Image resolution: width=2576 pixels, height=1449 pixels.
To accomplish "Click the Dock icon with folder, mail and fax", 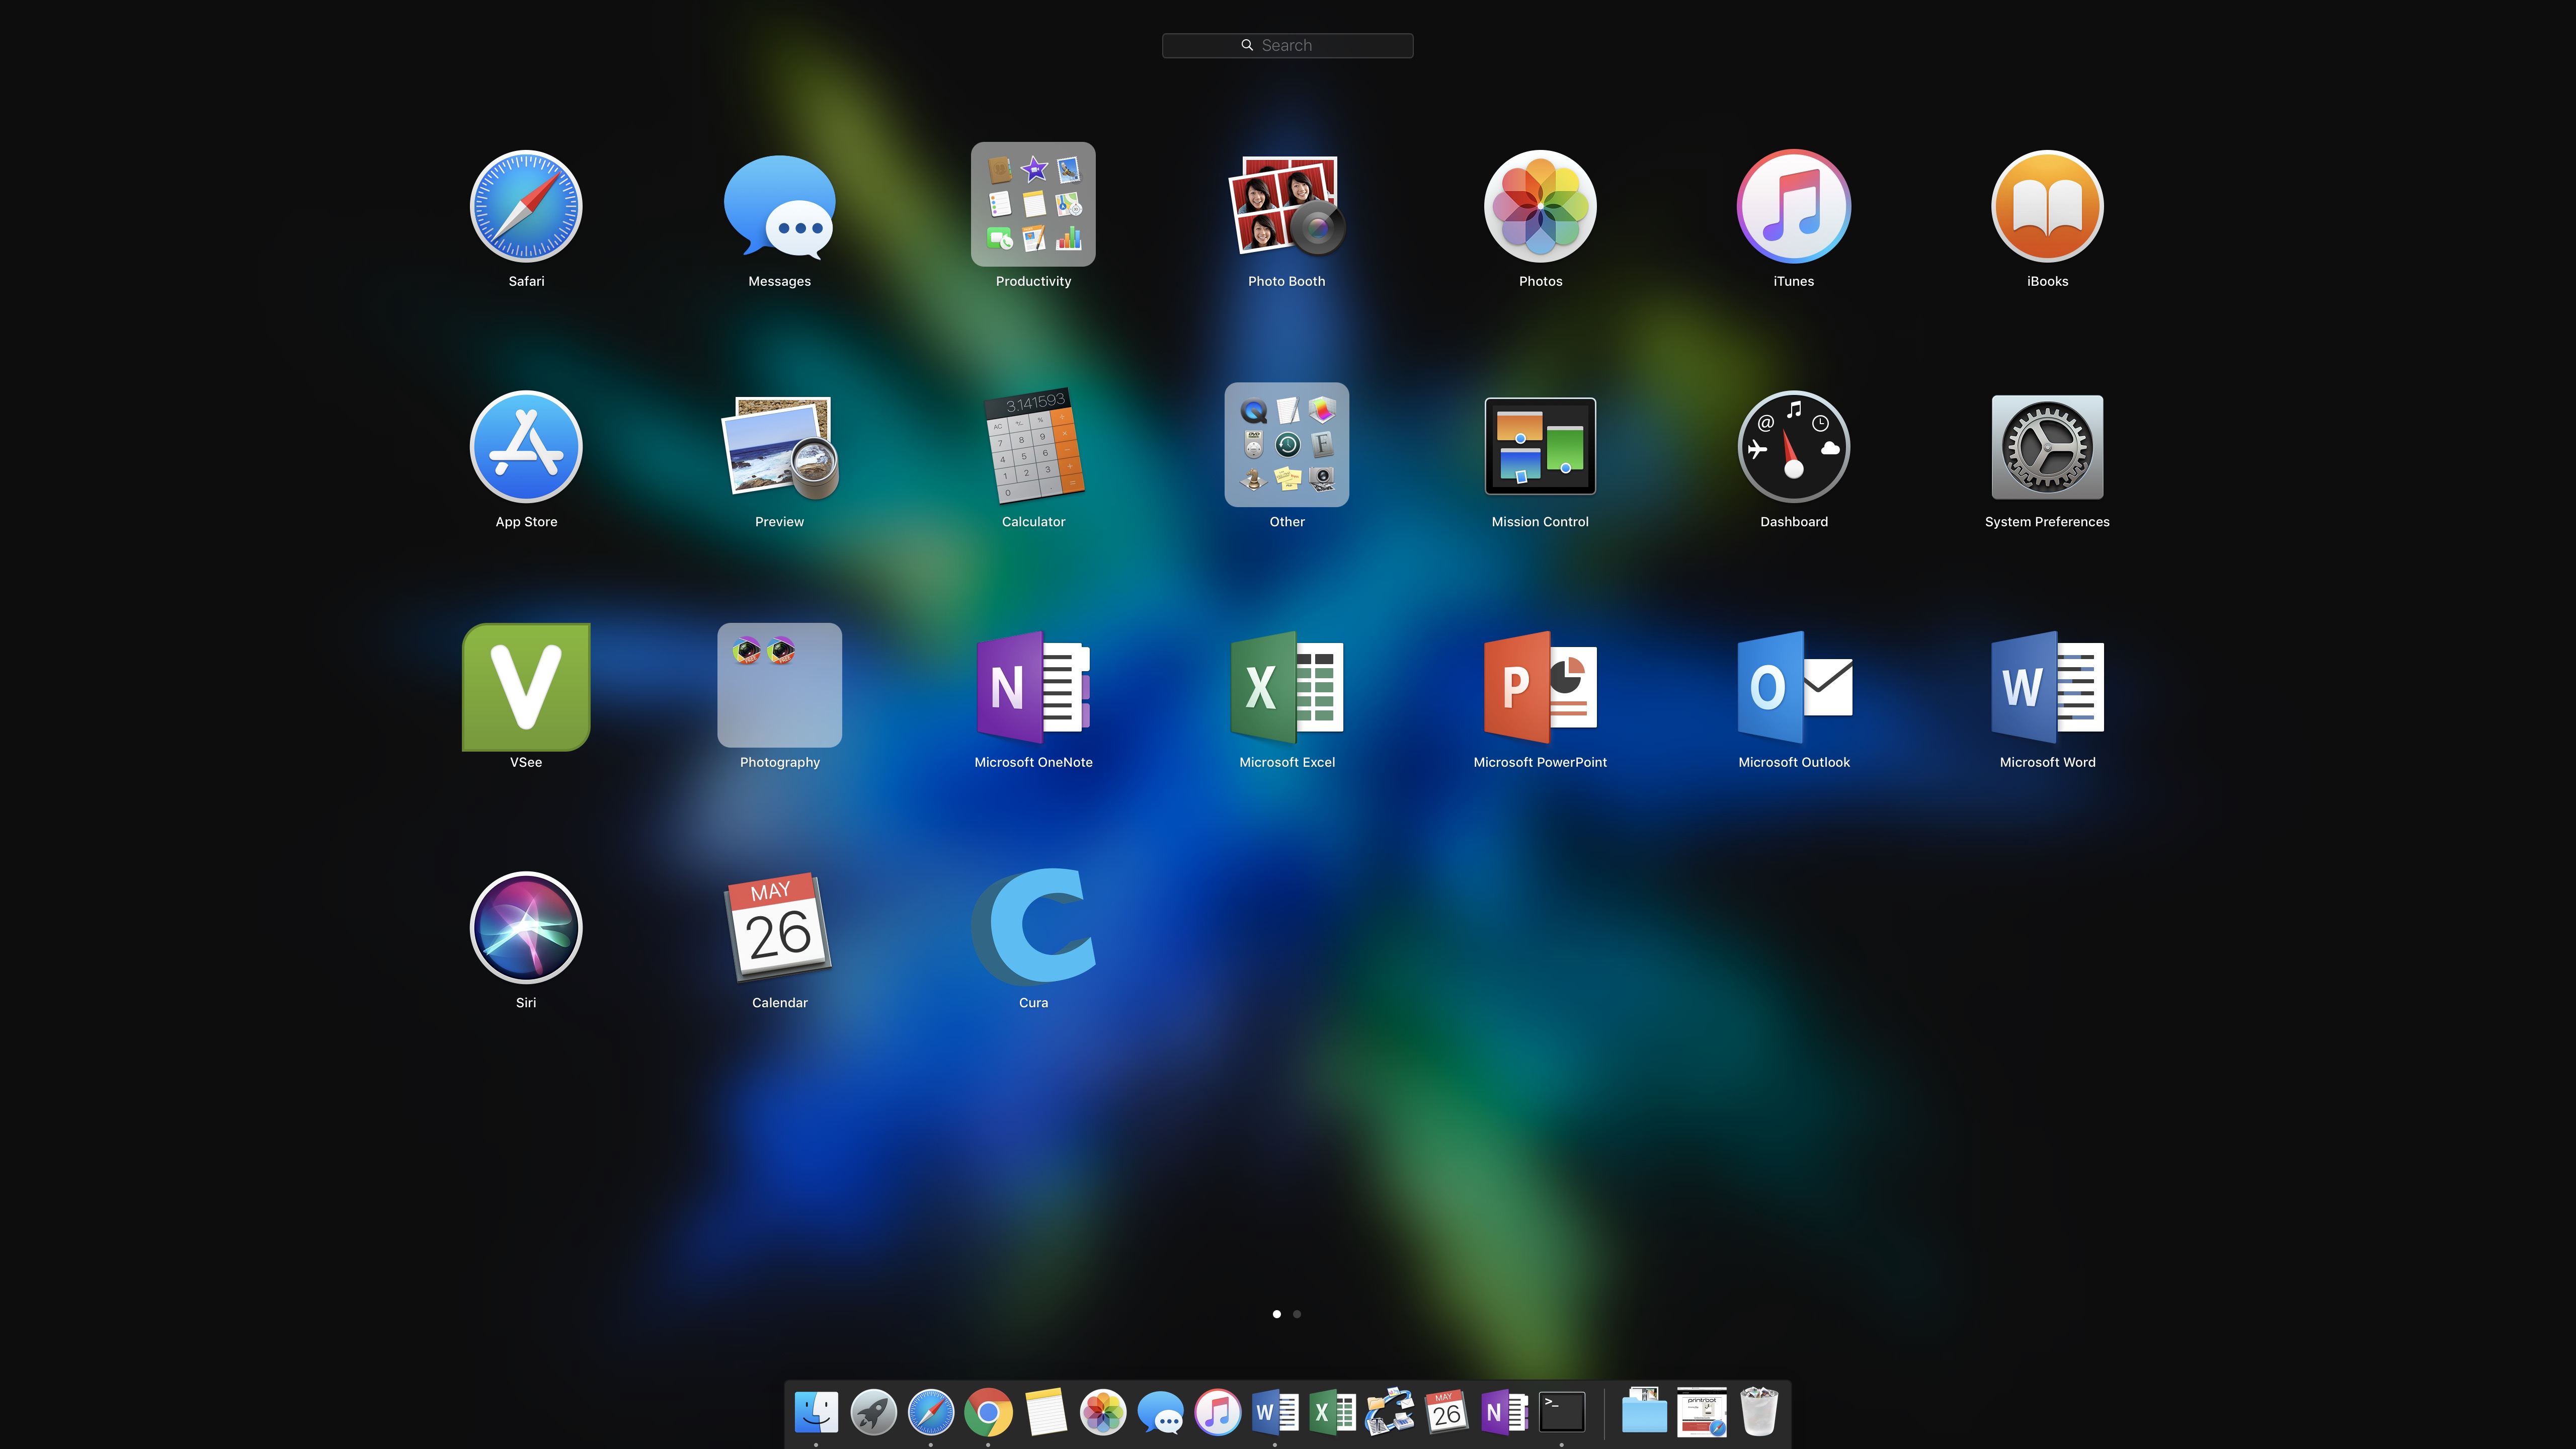I will [1389, 1413].
